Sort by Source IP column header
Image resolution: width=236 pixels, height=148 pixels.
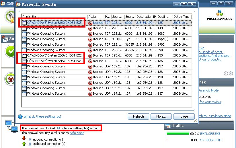click(118, 17)
